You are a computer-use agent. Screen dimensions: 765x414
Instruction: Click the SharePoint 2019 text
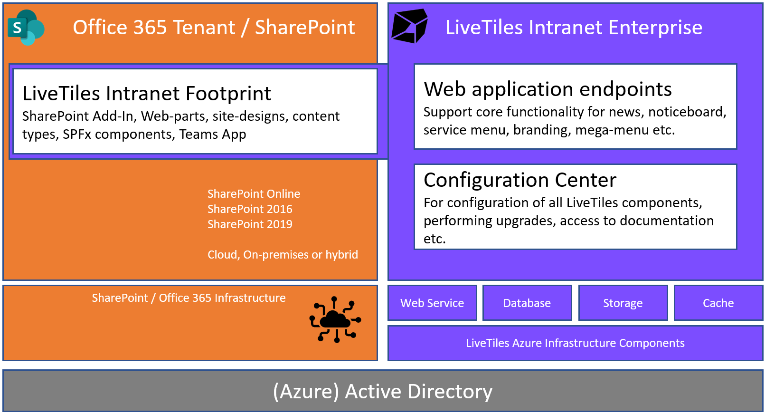coord(250,224)
